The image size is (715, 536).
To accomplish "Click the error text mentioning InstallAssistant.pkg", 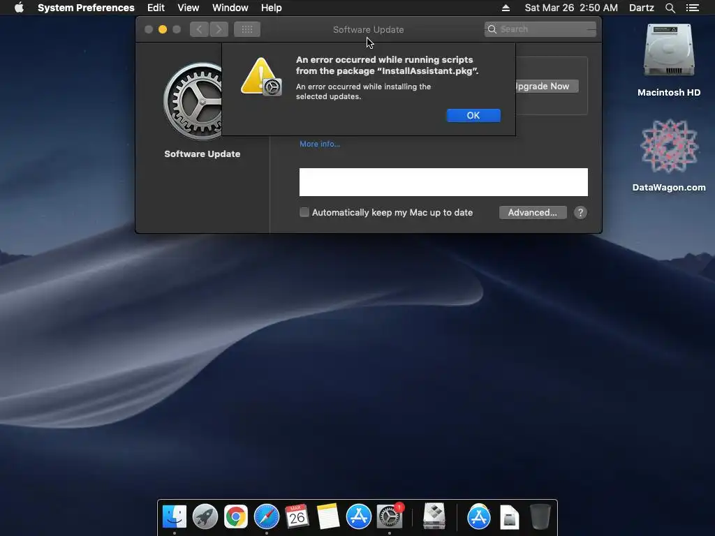I will coord(387,65).
